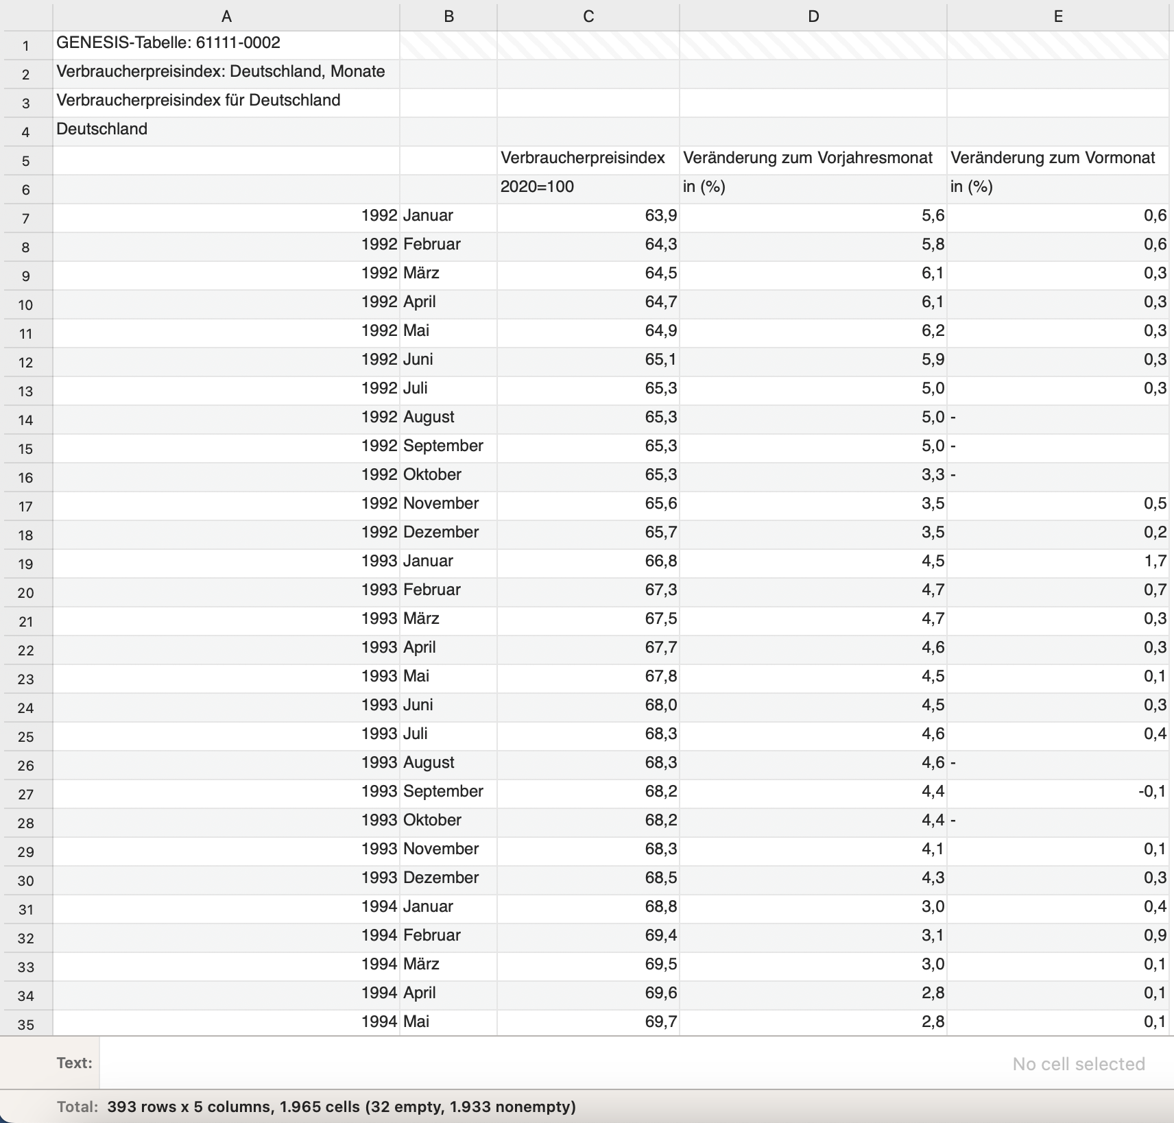Select row number 19 header
The width and height of the screenshot is (1174, 1123).
(26, 564)
